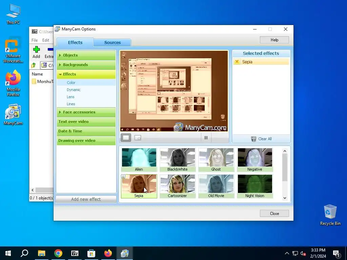Image resolution: width=347 pixels, height=260 pixels.
Task: Switch to the Effects tab
Action: coord(75,42)
